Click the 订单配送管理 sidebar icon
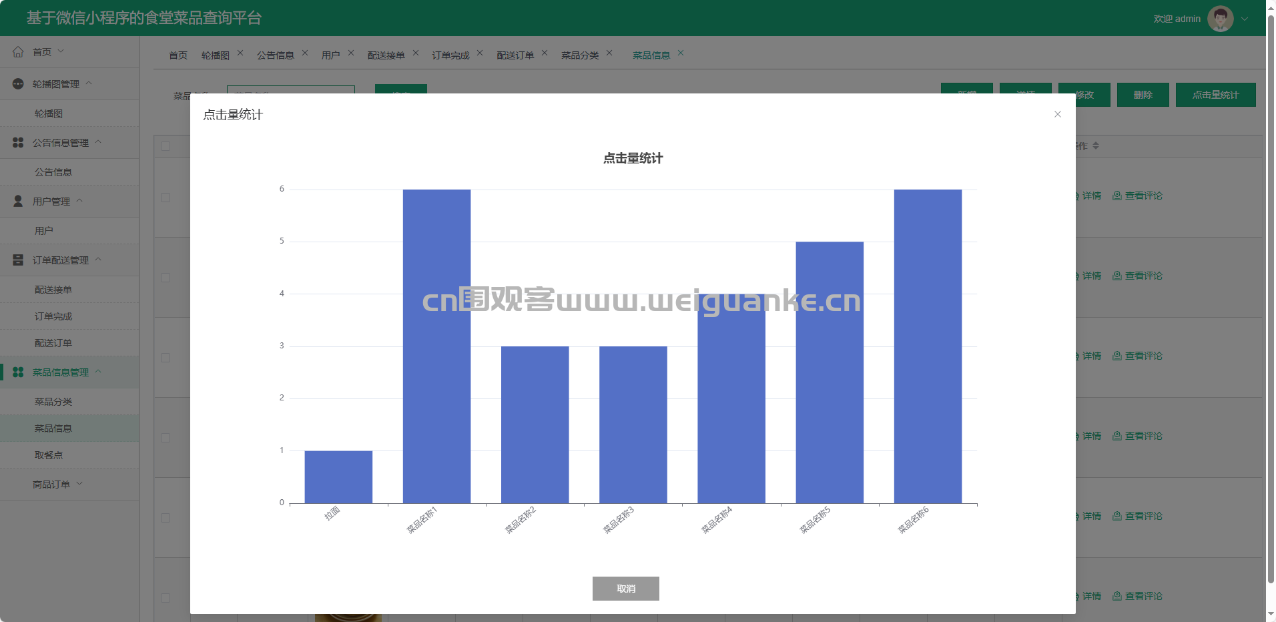The width and height of the screenshot is (1276, 622). 18,260
